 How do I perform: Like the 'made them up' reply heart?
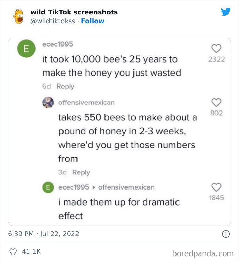tap(216, 187)
